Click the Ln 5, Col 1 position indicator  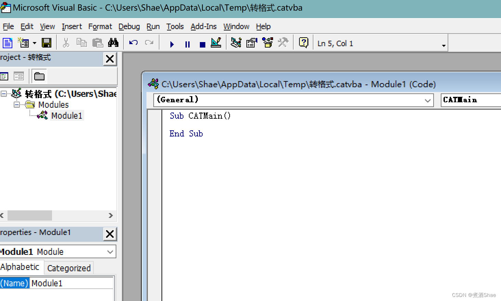coord(335,43)
